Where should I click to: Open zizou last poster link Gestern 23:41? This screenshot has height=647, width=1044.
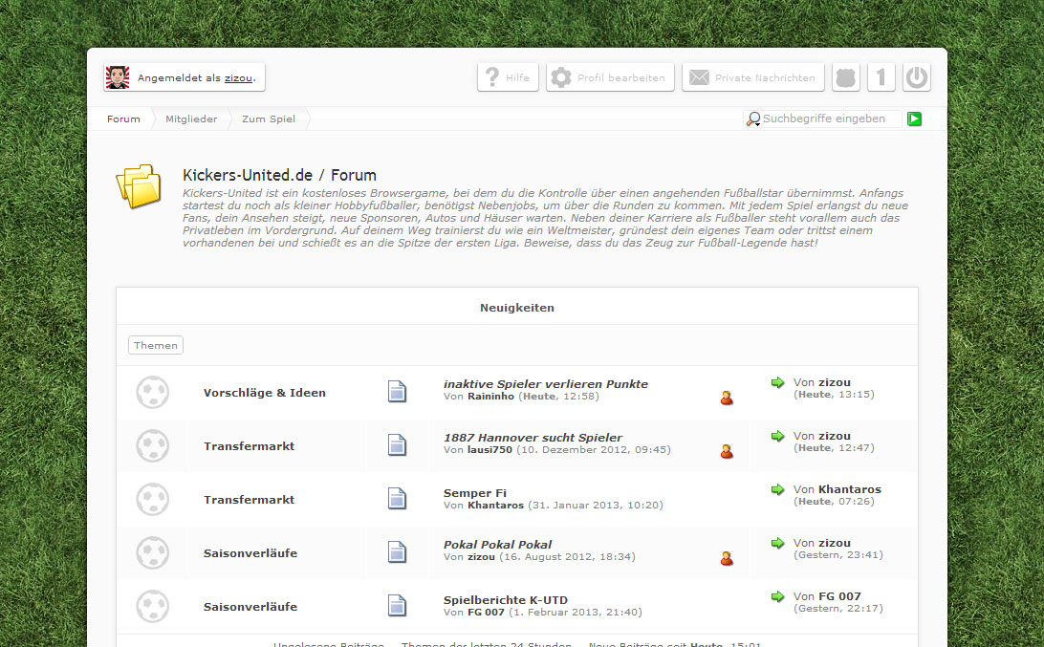tap(835, 543)
